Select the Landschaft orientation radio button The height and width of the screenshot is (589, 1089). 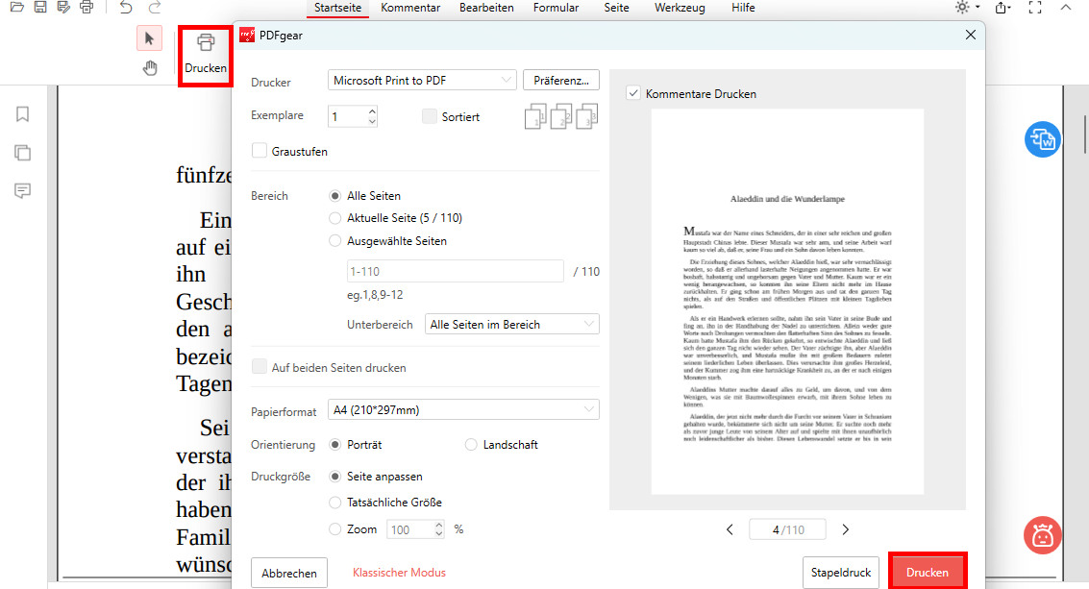click(x=471, y=444)
